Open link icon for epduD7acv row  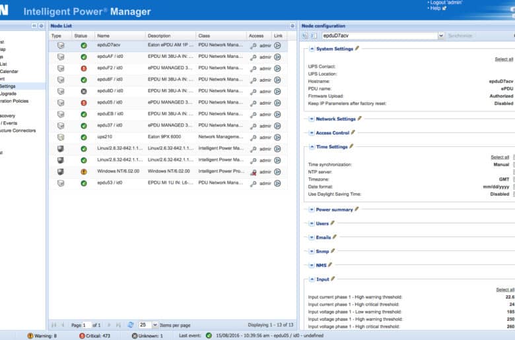point(277,45)
